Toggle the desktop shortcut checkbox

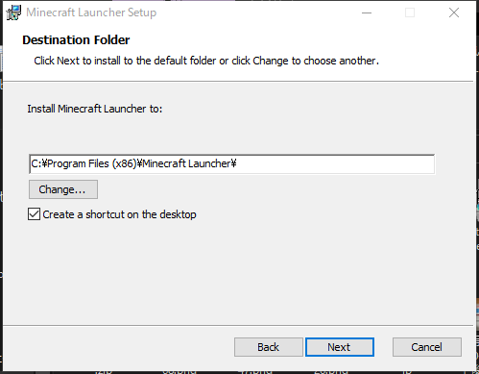click(34, 214)
